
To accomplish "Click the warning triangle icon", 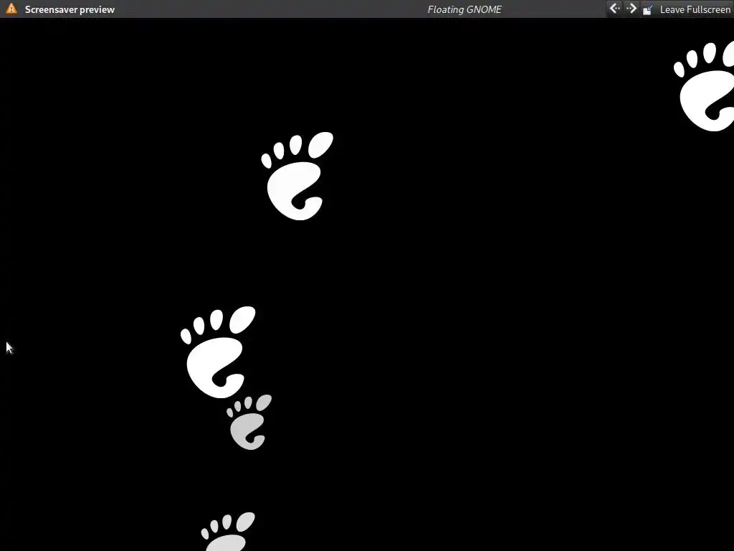I will coord(11,9).
